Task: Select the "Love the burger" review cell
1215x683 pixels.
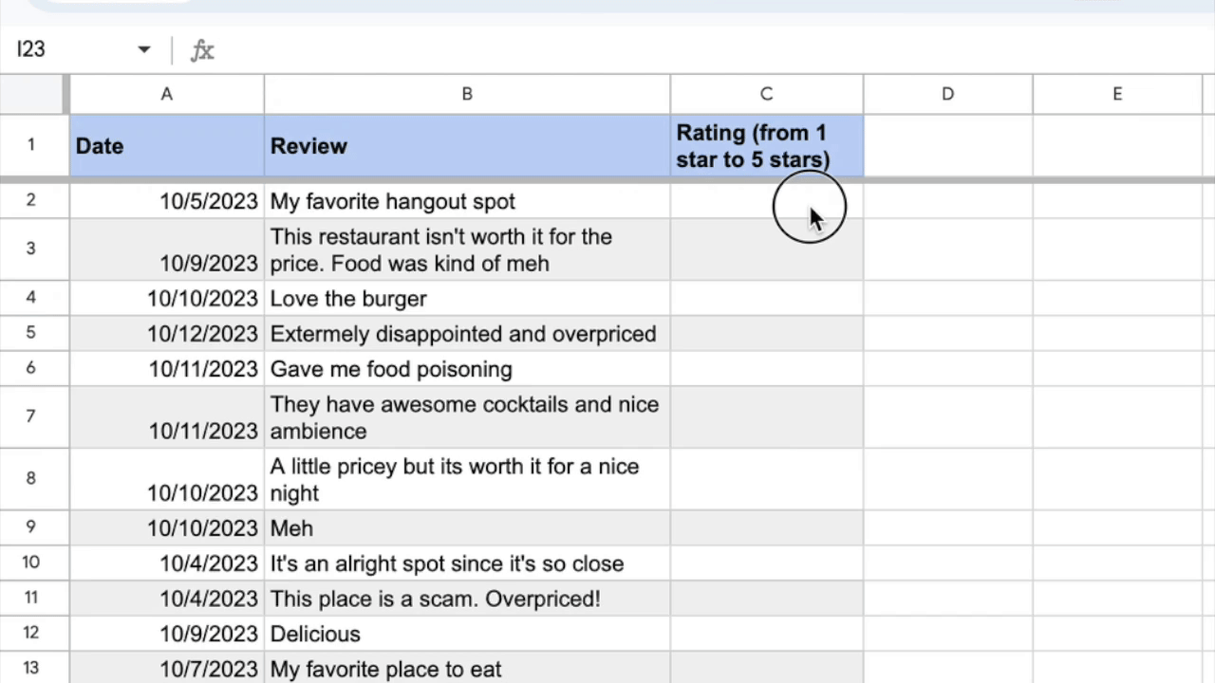Action: (466, 299)
